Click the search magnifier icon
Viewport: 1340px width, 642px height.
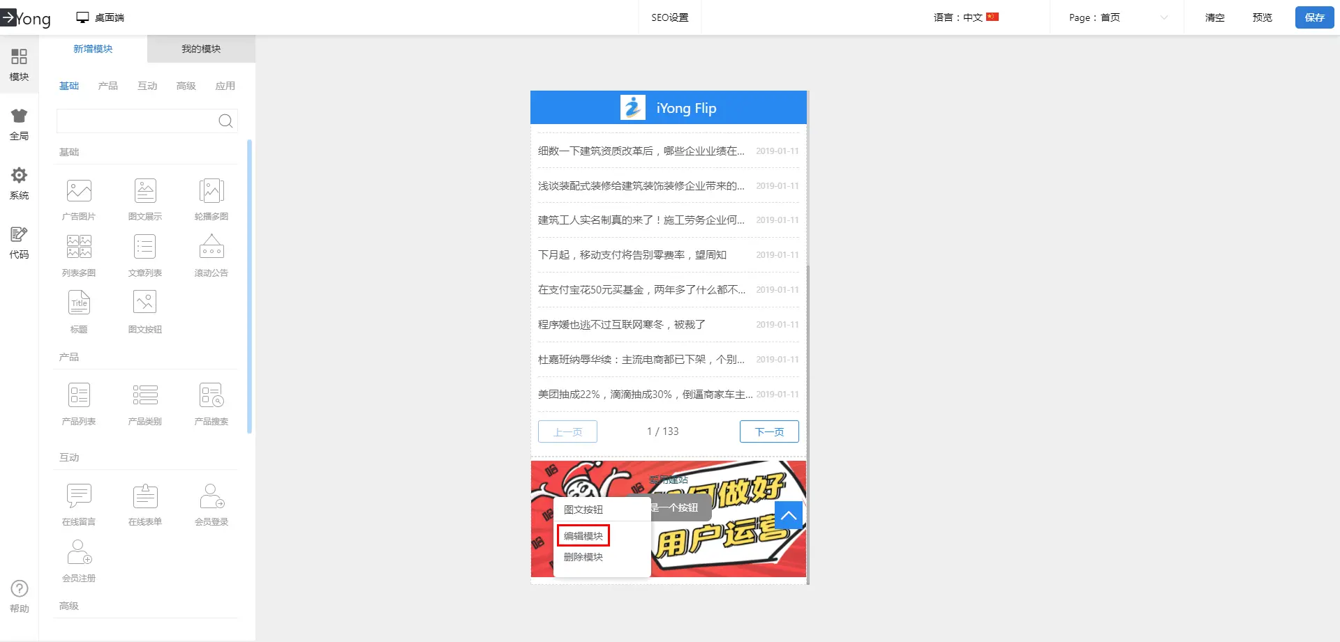(x=225, y=121)
